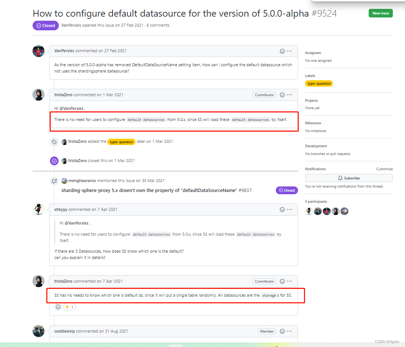
Task: Click xhkyyy username in comment header
Action: pos(61,209)
